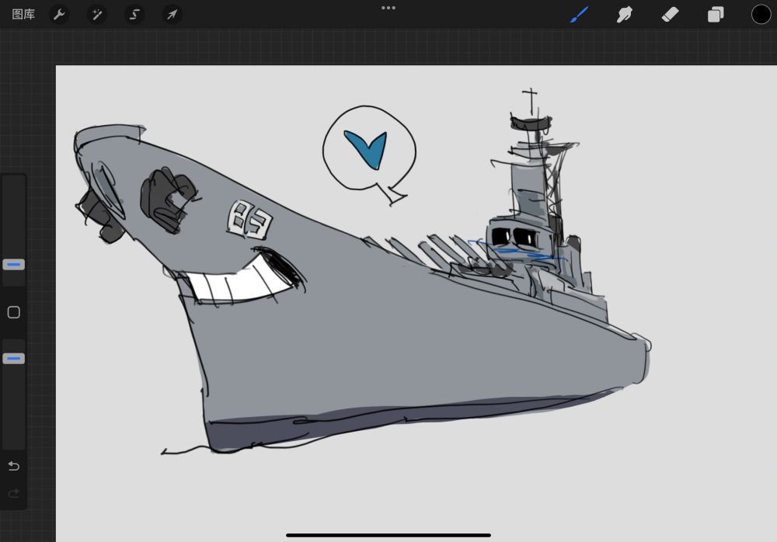The height and width of the screenshot is (542, 777).
Task: Click the brush opacity slider handle
Action: point(13,358)
